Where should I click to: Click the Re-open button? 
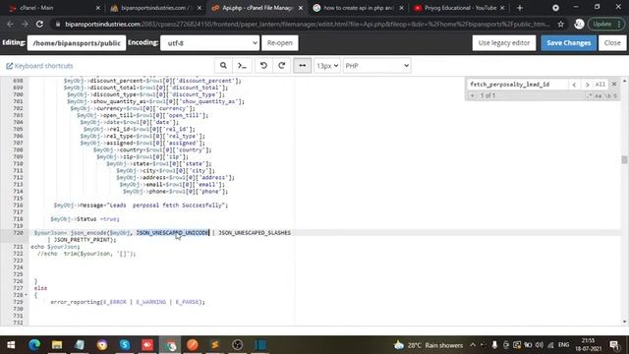pos(279,43)
